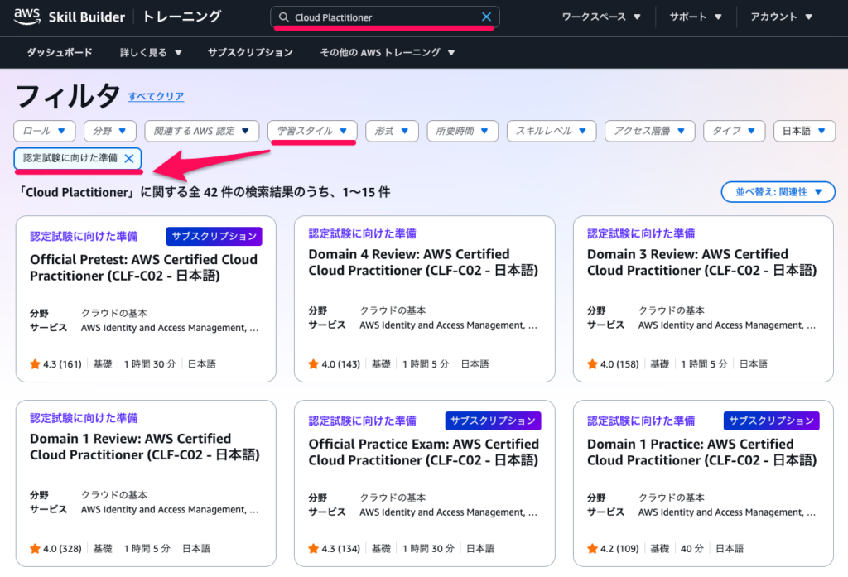Expand the ロール filter dropdown
The height and width of the screenshot is (577, 848).
[x=45, y=131]
